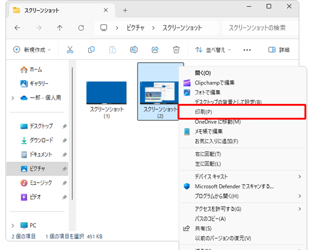The width and height of the screenshot is (314, 250).
Task: Click chevron before スクリーンショット in address bar
Action: 153,28
